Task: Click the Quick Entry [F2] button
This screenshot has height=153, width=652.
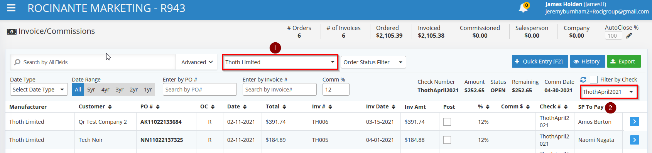Action: point(540,62)
